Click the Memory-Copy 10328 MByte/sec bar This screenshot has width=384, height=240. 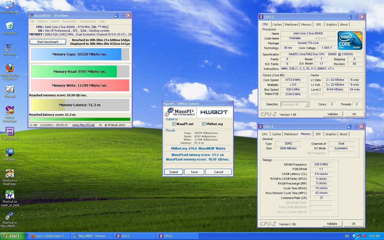(80, 54)
